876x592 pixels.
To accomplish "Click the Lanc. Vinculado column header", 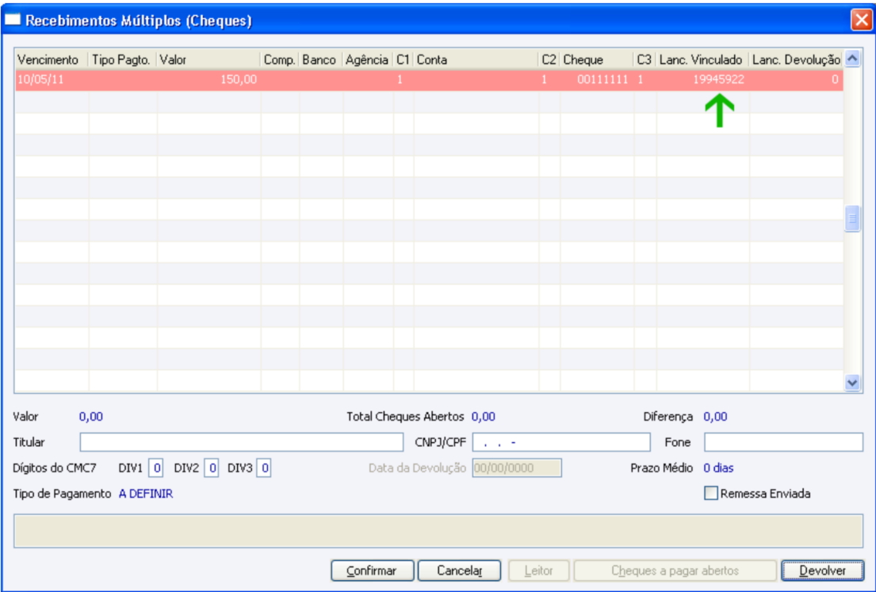I will pyautogui.click(x=702, y=59).
